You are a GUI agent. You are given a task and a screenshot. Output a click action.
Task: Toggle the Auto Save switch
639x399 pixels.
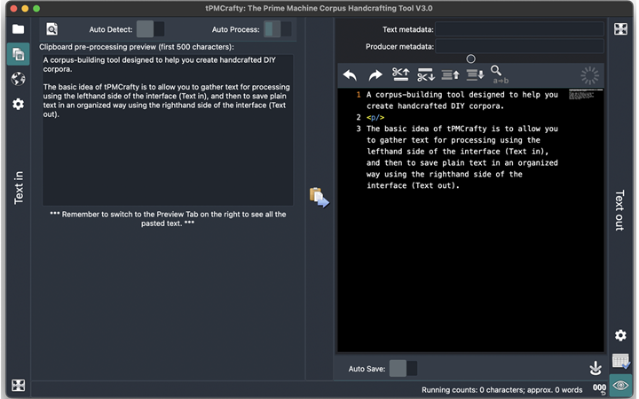click(403, 369)
